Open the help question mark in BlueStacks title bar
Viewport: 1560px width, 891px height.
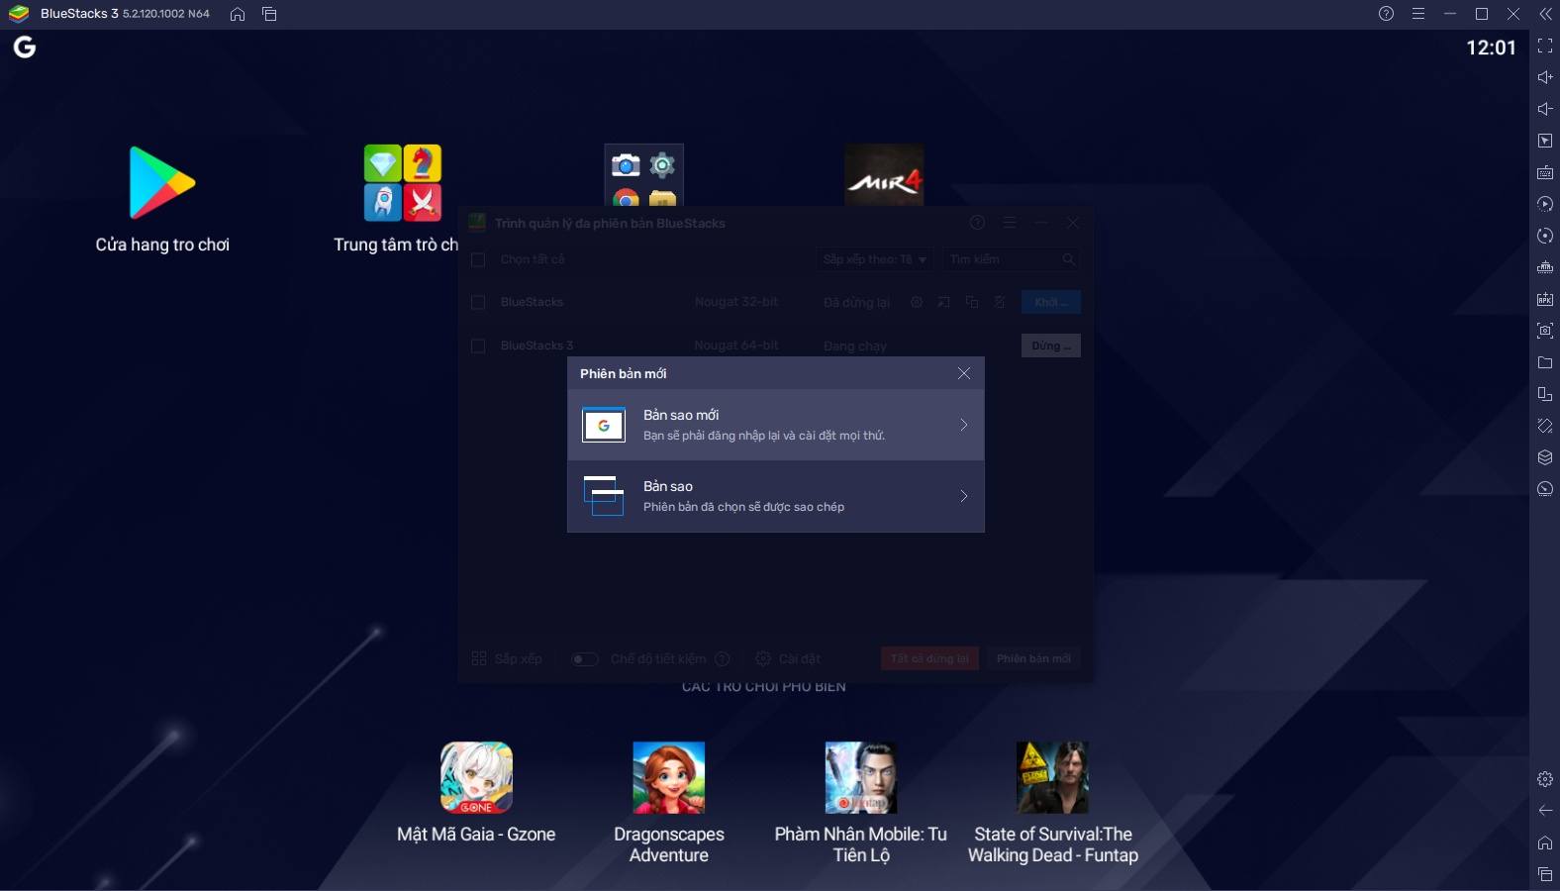click(x=1386, y=14)
